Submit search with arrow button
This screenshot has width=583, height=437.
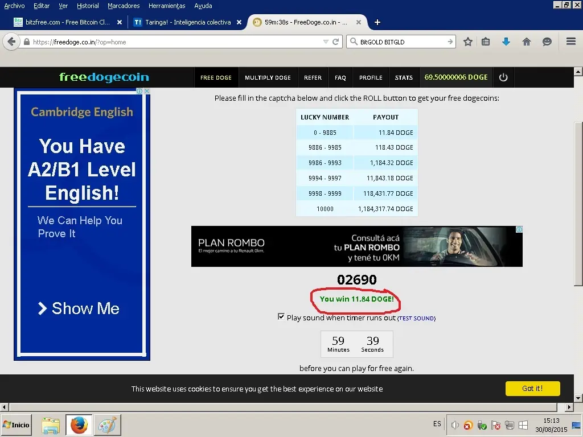[x=450, y=42]
